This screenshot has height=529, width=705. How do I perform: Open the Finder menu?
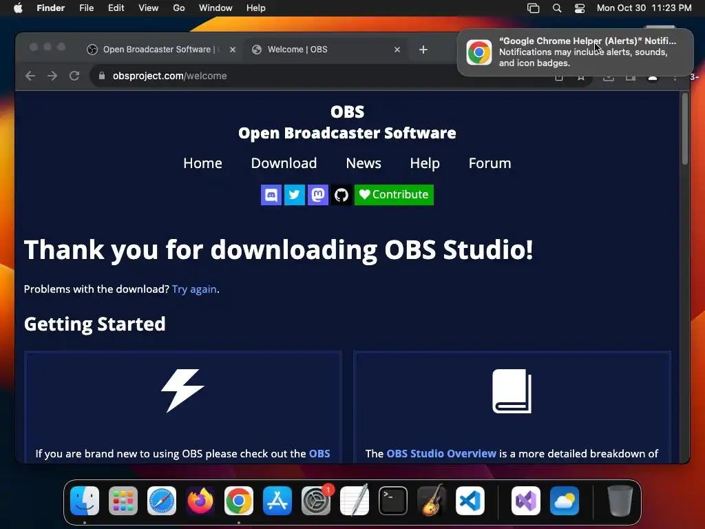50,8
